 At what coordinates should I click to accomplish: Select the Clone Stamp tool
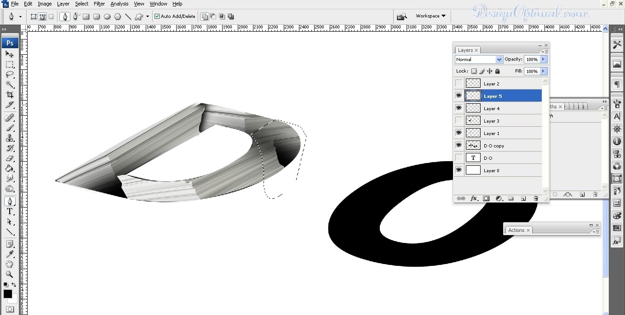(x=10, y=138)
